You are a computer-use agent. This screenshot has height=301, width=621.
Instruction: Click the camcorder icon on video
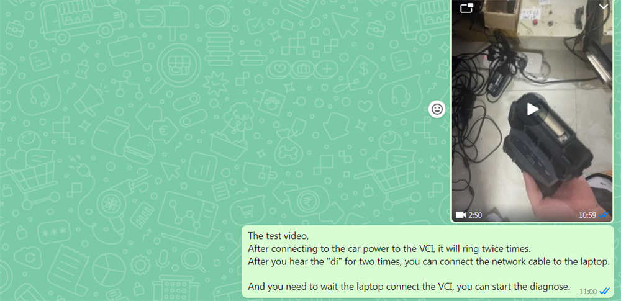click(461, 215)
